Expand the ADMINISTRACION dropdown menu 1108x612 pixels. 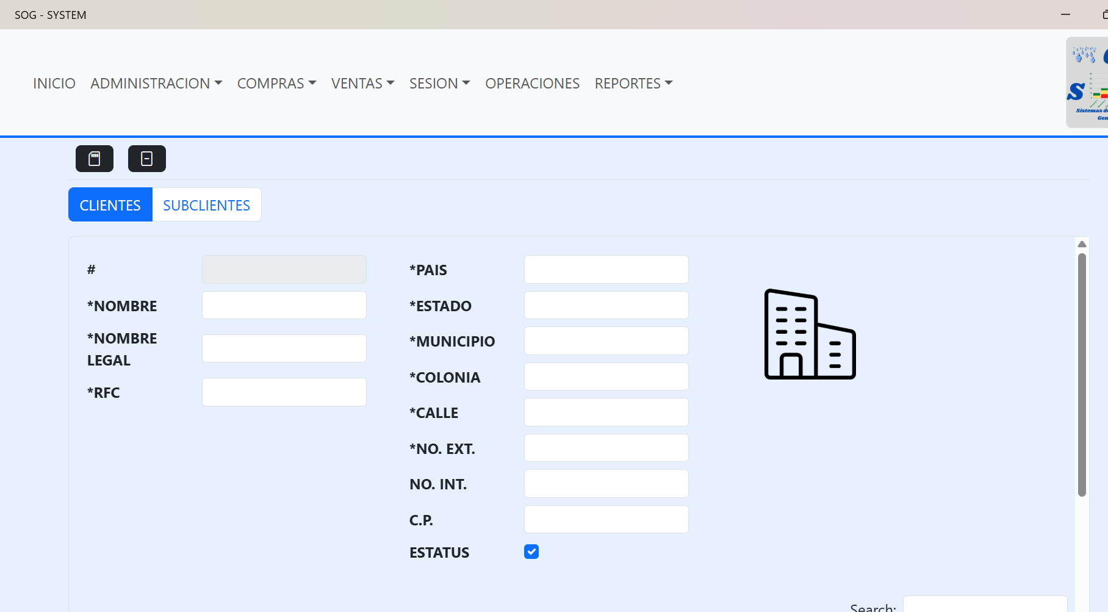pyautogui.click(x=156, y=83)
